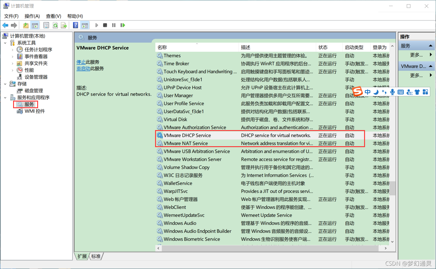This screenshot has height=269, width=436.
Task: Expand the 事件查看器 node
Action: [12, 57]
